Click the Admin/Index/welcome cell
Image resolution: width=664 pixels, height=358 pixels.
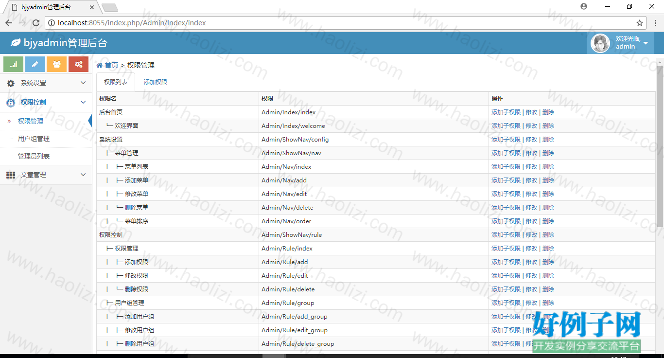pos(374,126)
